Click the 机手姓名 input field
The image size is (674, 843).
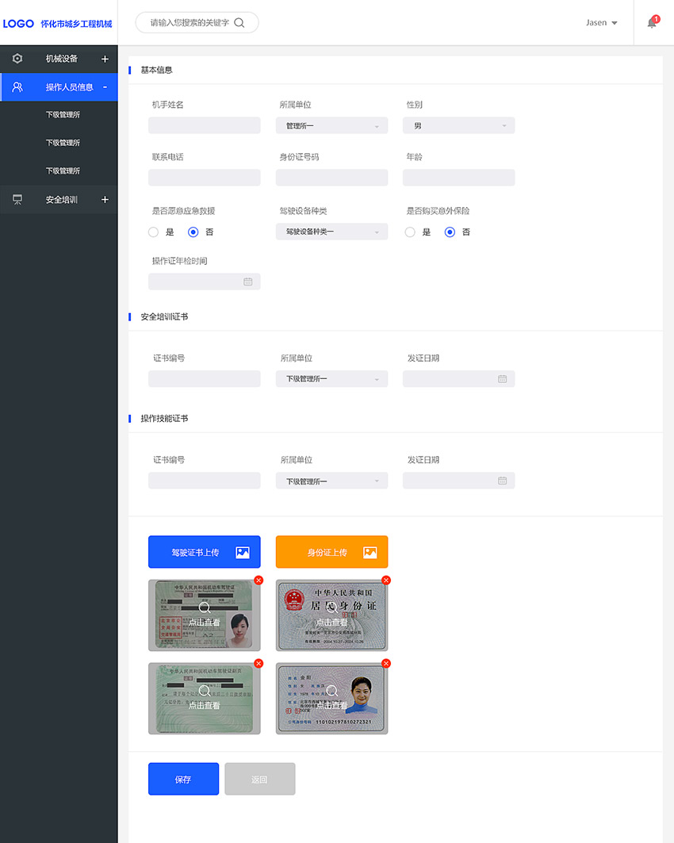(x=204, y=126)
